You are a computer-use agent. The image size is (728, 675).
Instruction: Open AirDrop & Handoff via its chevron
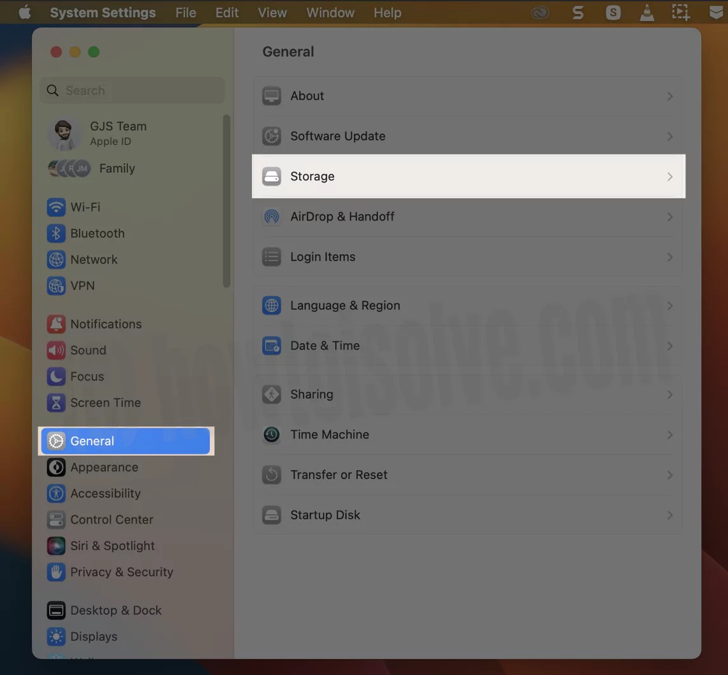click(670, 217)
